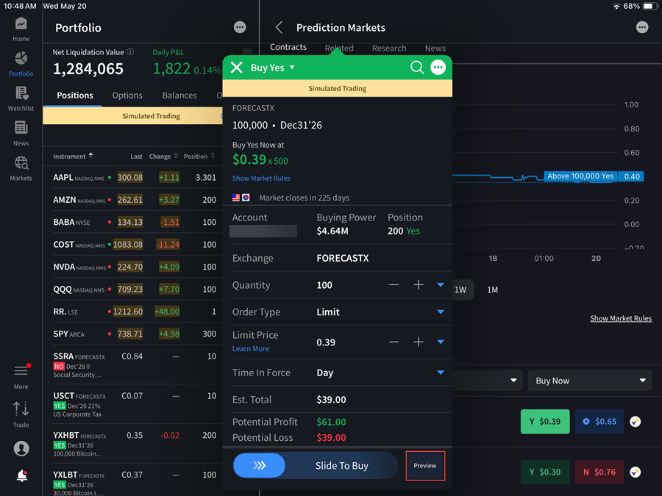Open the dropdown left of Buy Now

(488, 381)
